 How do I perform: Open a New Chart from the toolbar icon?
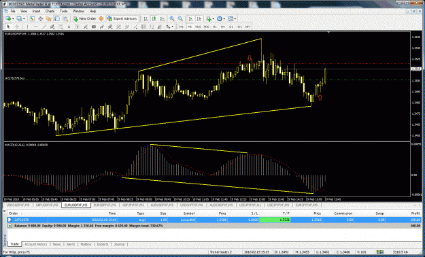[8, 19]
